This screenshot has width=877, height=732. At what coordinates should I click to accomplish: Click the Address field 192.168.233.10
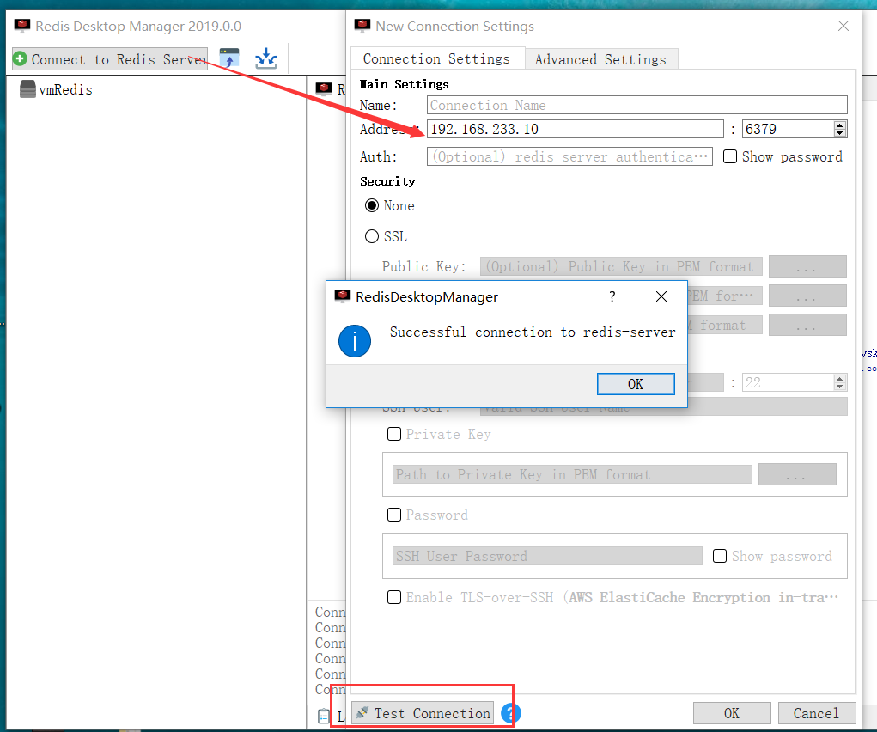(575, 129)
